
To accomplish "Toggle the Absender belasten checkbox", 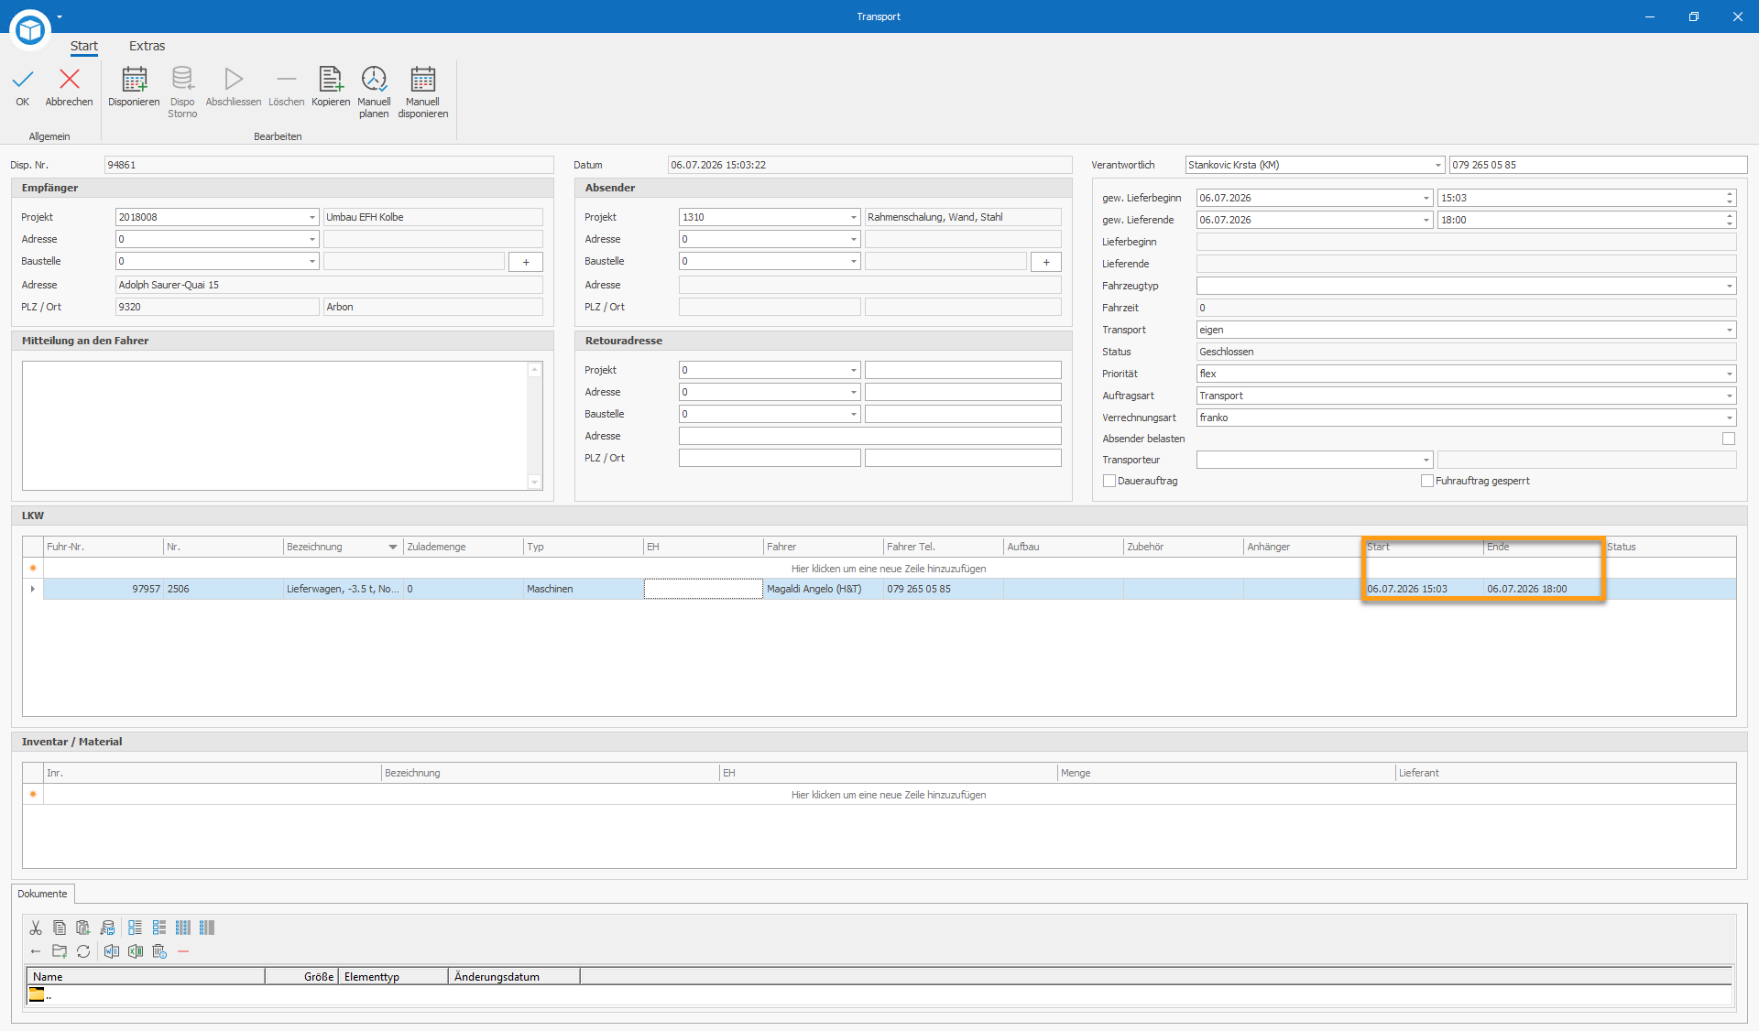I will click(1729, 439).
